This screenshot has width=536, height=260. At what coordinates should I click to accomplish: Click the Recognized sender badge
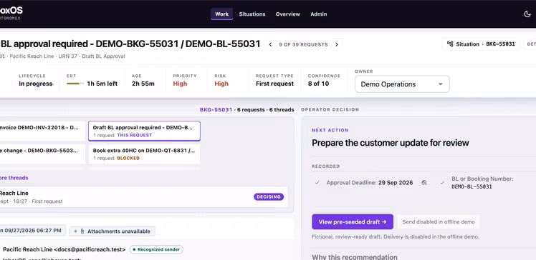click(156, 249)
